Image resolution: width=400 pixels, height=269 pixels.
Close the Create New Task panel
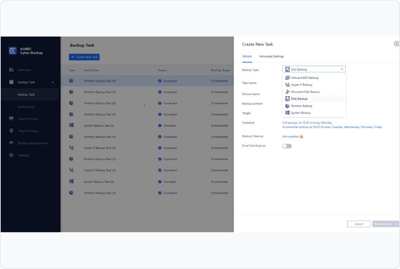click(396, 43)
